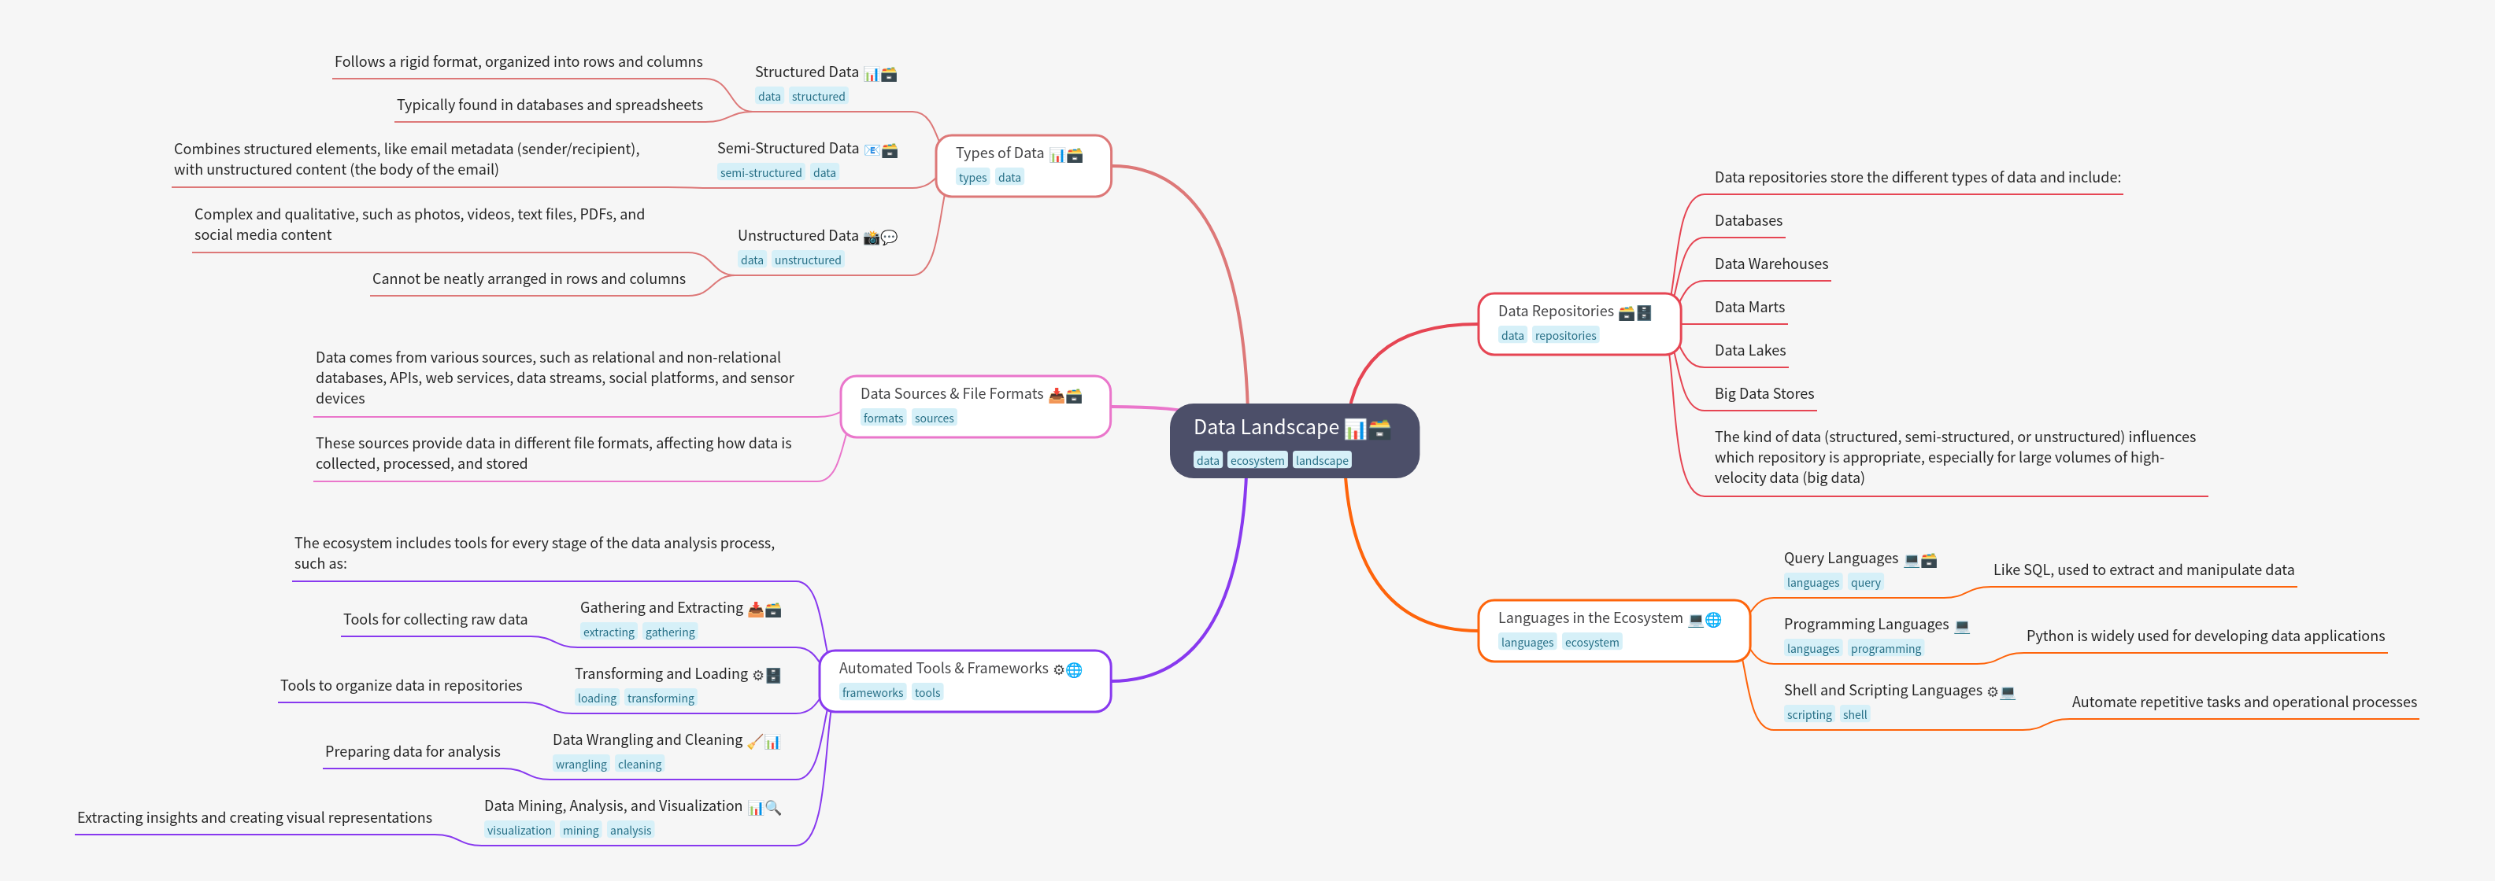Click the 'Data Warehouses' leaf text

point(1771,264)
